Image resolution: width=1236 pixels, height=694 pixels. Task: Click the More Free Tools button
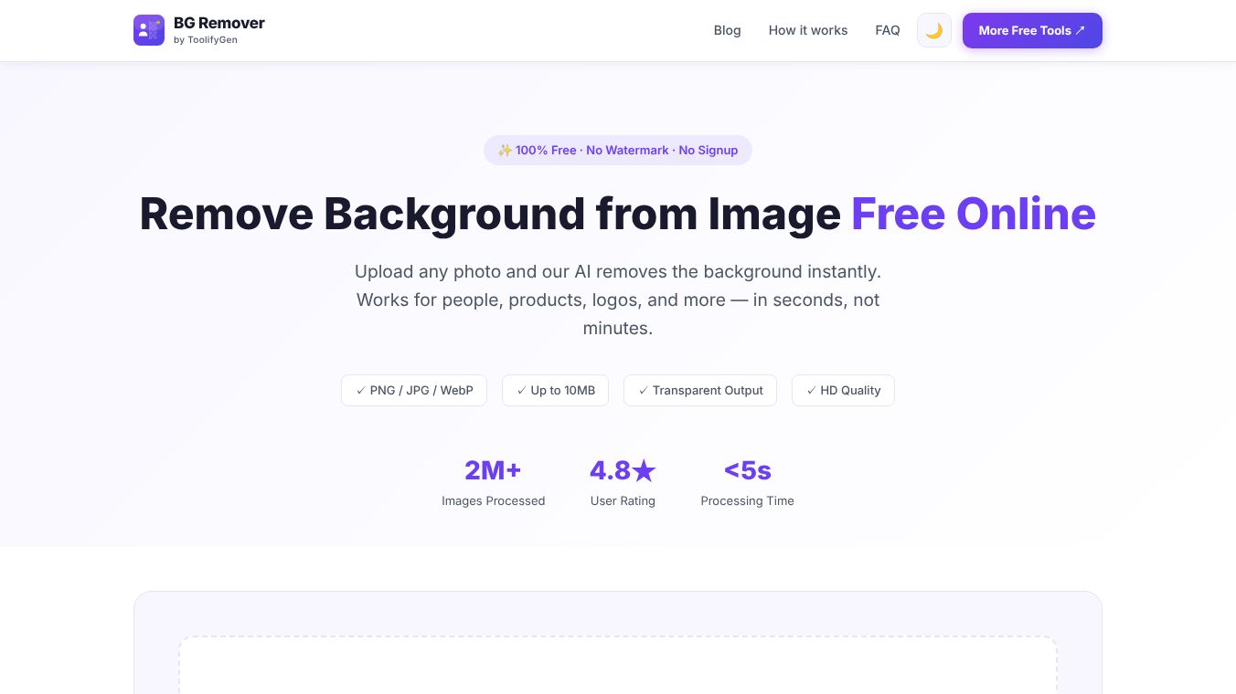(x=1032, y=30)
